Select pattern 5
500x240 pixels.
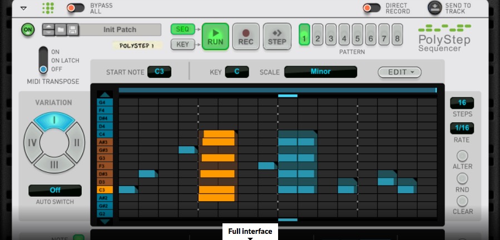pyautogui.click(x=358, y=34)
